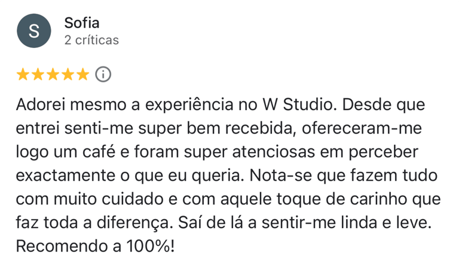Click the first yellow rating star

click(23, 75)
